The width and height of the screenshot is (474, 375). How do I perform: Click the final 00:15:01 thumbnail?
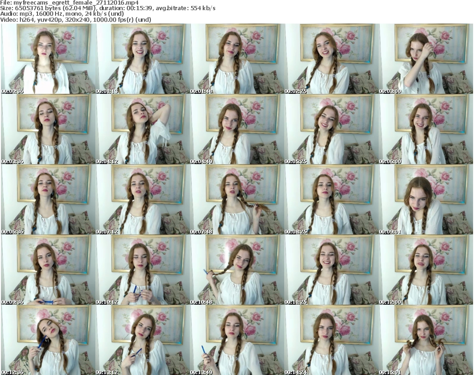[426, 340]
